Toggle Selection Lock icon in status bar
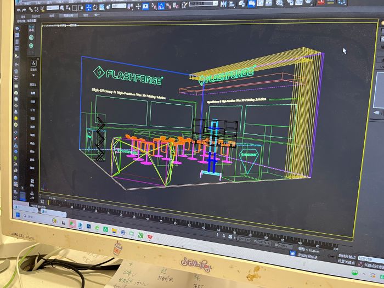 coord(224,235)
